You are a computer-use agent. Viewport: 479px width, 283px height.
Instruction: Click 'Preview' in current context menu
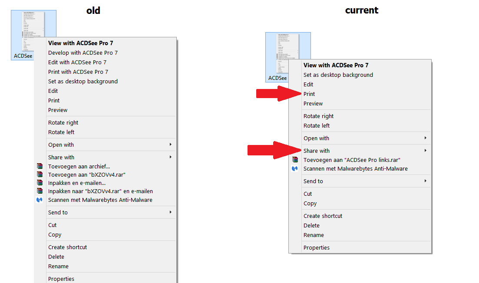[x=313, y=103]
